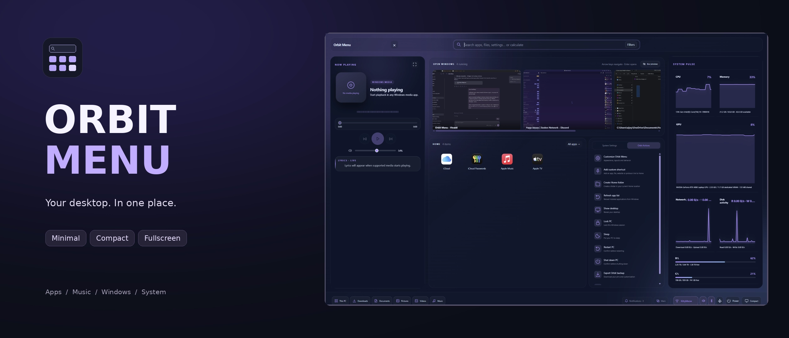This screenshot has height=338, width=789.
Task: Open Apple Music app
Action: coord(507,161)
